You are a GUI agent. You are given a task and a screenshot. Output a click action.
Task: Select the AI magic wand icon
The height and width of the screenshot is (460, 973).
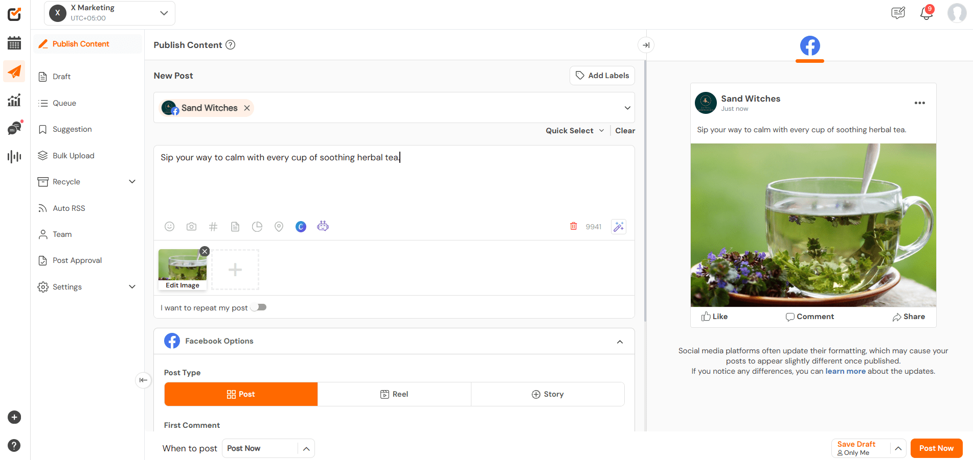618,226
